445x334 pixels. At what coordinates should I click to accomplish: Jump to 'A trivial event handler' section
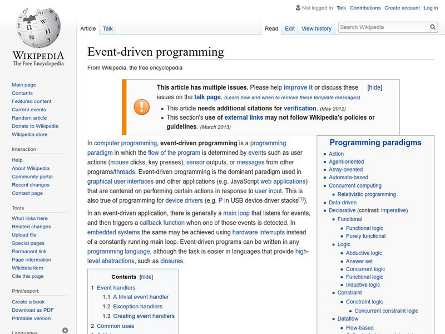tap(141, 297)
